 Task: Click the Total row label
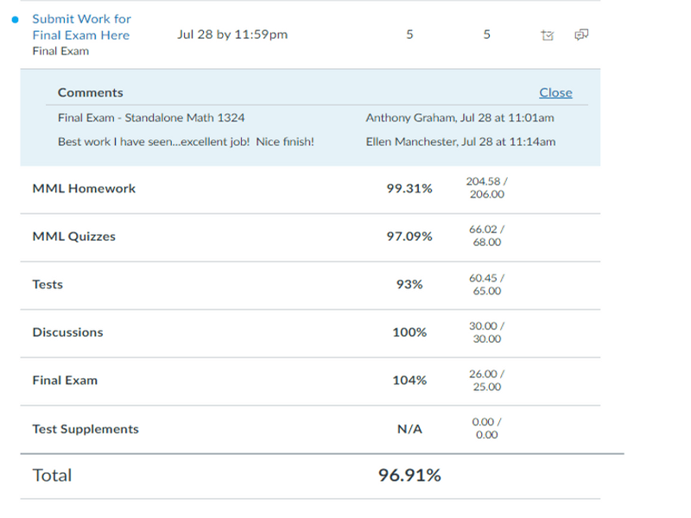pos(52,476)
